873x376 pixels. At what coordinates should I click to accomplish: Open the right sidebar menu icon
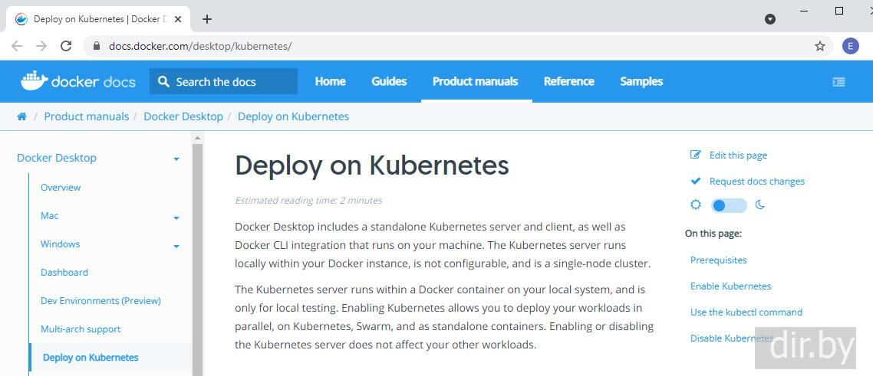tap(838, 81)
